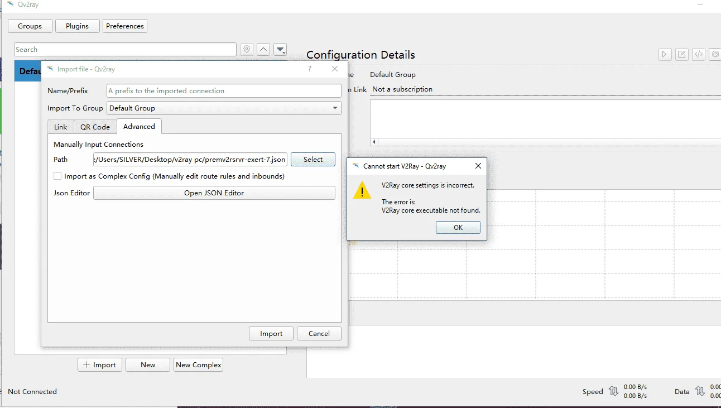Click the Speed up-down arrows icon
721x408 pixels.
coord(613,391)
